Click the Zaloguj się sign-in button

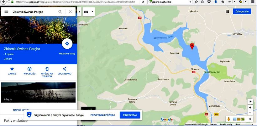pos(242,12)
